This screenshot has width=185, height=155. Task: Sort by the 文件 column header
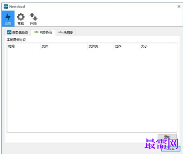click(64, 46)
